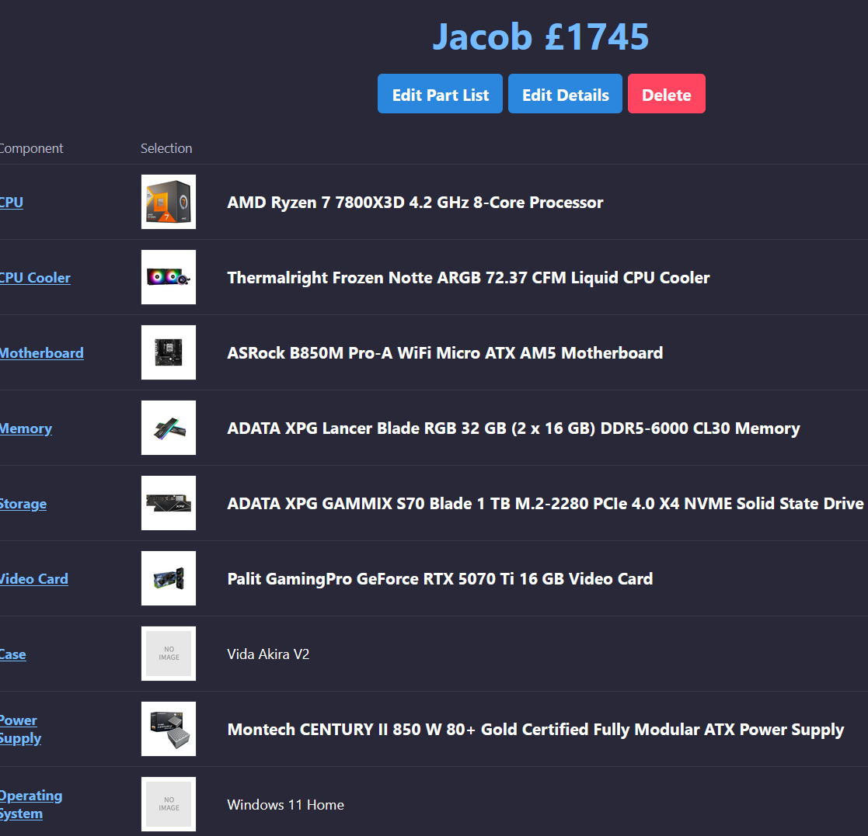Click the Jacob £1745 build title
Image resolution: width=868 pixels, height=836 pixels.
540,36
